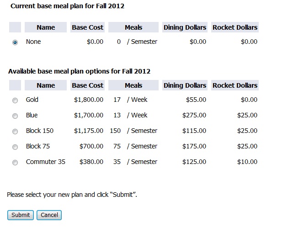
Task: Select the Blue meal plan option
Action: tap(15, 116)
